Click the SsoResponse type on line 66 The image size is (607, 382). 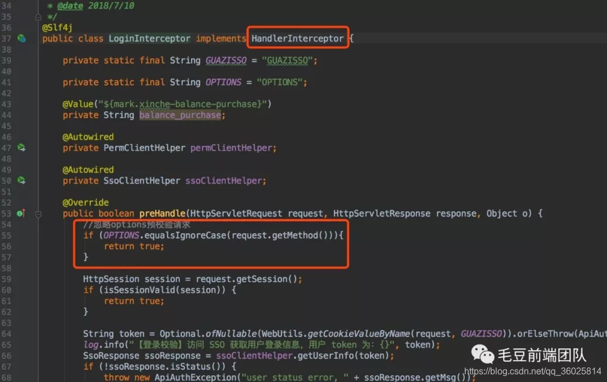111,356
